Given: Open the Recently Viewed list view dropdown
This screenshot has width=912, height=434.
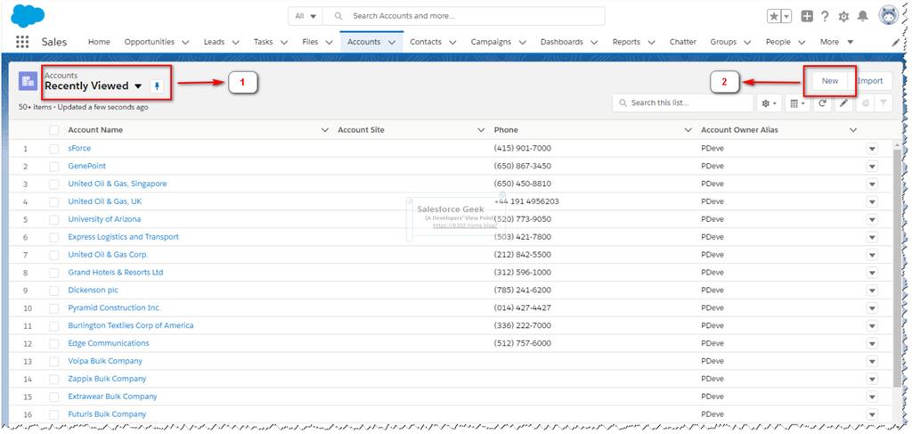Looking at the screenshot, I should pyautogui.click(x=138, y=86).
